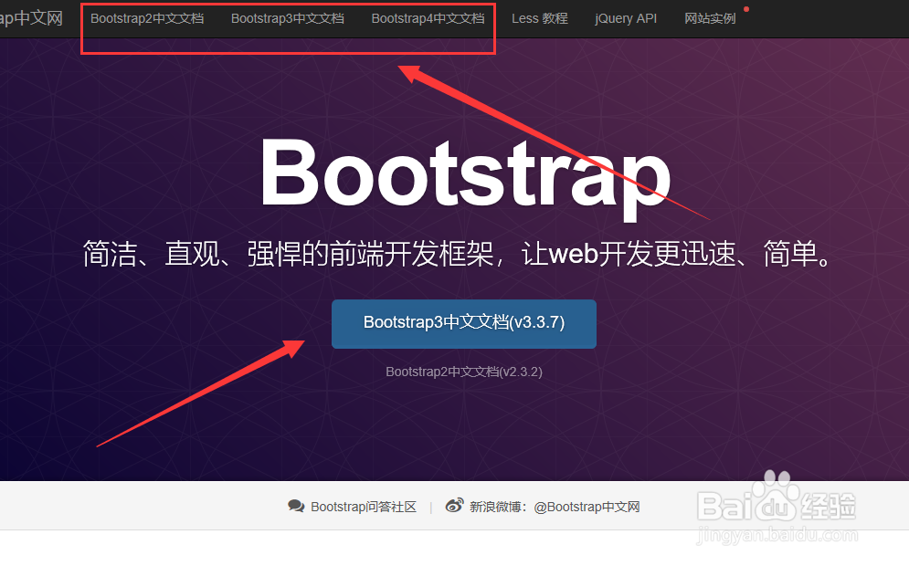Open the @Bootstrap中文网 Weibo link
Image resolution: width=909 pixels, height=566 pixels.
point(587,507)
